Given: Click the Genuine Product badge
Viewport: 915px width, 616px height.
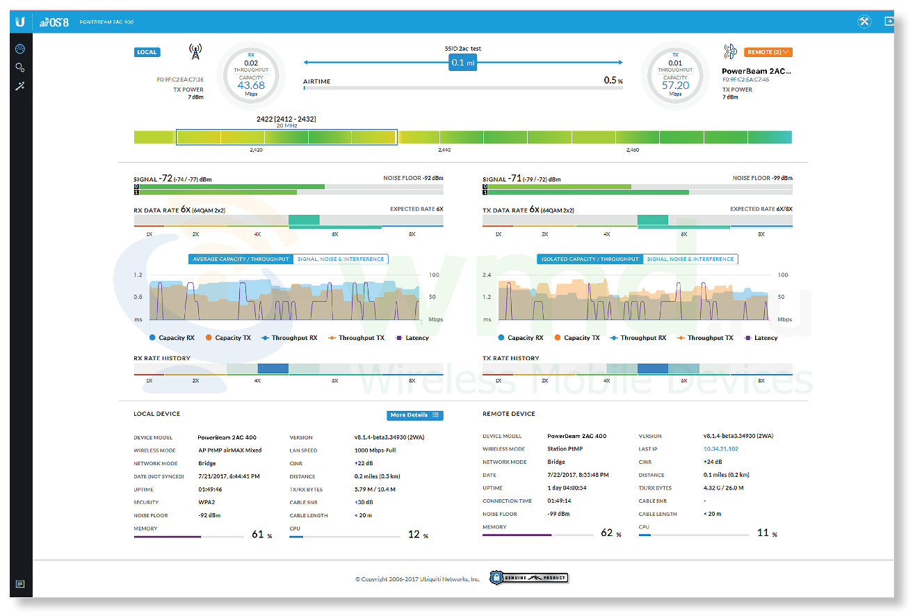Looking at the screenshot, I should [x=528, y=577].
